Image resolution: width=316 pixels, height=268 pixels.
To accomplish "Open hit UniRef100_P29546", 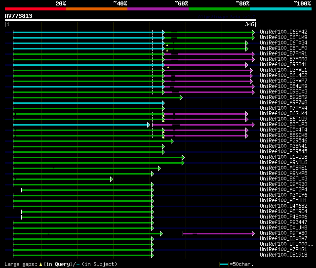I will [283, 141].
